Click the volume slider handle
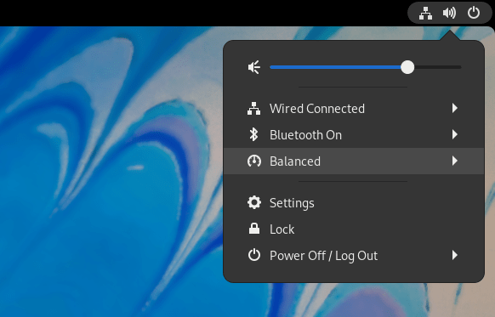Image resolution: width=495 pixels, height=317 pixels. tap(407, 67)
